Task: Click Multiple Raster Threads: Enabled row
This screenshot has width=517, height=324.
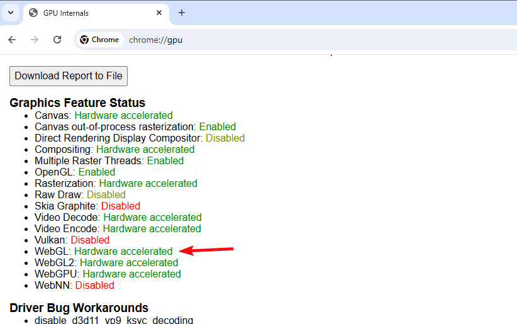Action: click(x=109, y=160)
